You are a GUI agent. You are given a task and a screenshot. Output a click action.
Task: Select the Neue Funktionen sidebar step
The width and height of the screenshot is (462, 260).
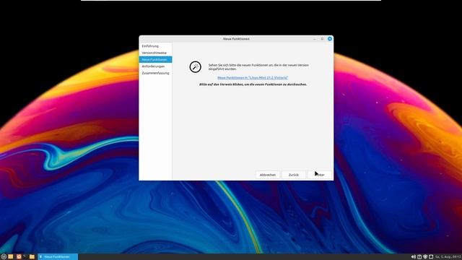(155, 59)
